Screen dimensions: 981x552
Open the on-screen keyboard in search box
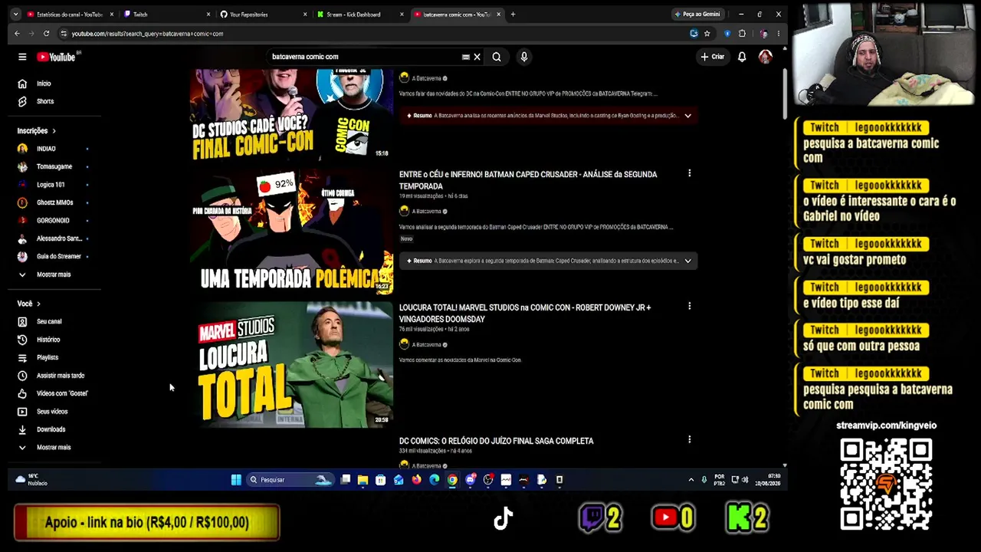click(x=465, y=57)
